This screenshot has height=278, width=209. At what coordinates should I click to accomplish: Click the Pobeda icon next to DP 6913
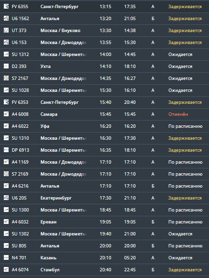pos(6,150)
